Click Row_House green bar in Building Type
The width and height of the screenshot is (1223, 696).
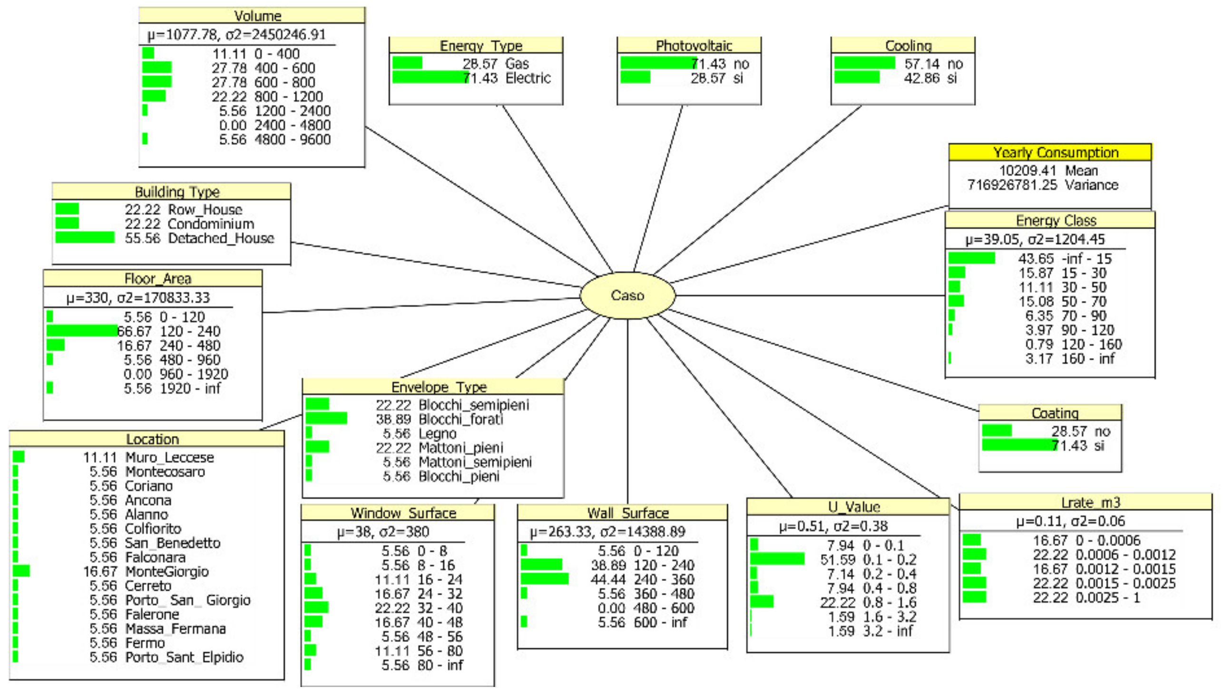click(67, 209)
